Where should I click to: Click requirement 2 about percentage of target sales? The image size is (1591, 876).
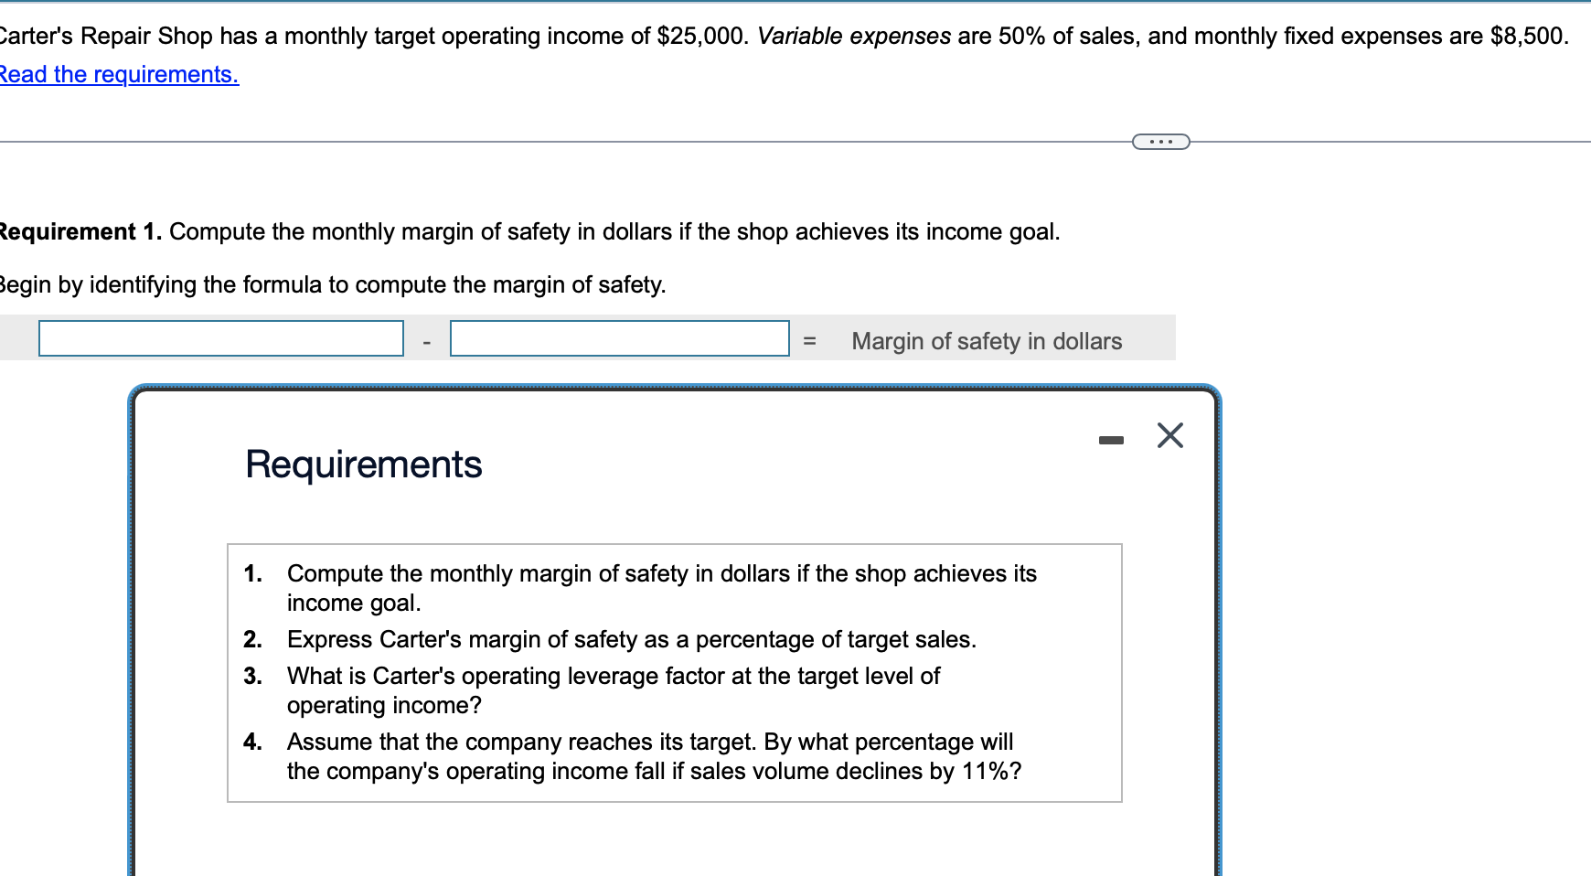tap(631, 639)
